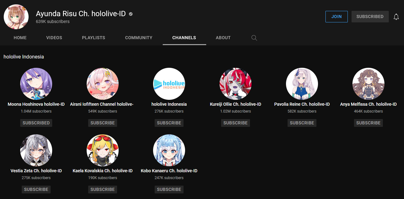Click the Ayunda Risu Ch. channel name
The image size is (404, 199).
tap(81, 14)
